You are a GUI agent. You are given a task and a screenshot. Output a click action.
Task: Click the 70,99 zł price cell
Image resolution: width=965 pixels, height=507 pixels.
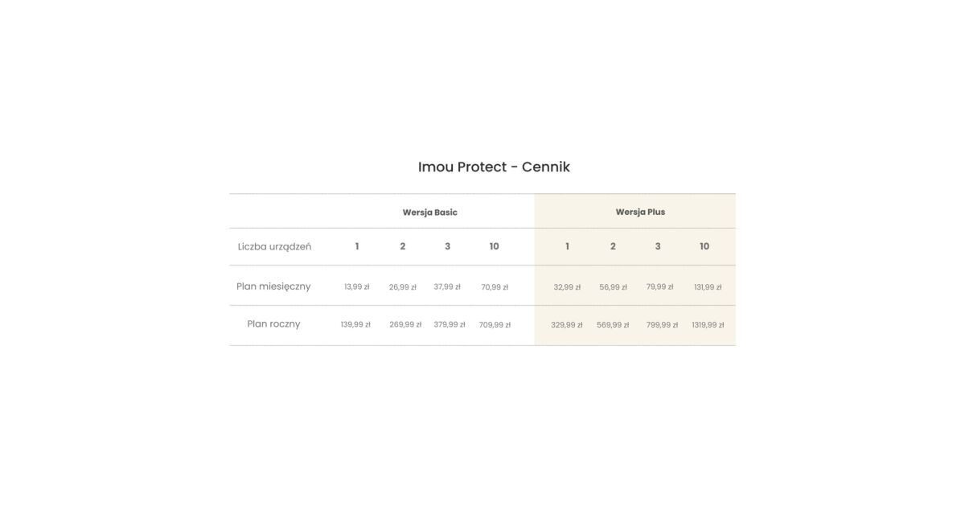495,287
